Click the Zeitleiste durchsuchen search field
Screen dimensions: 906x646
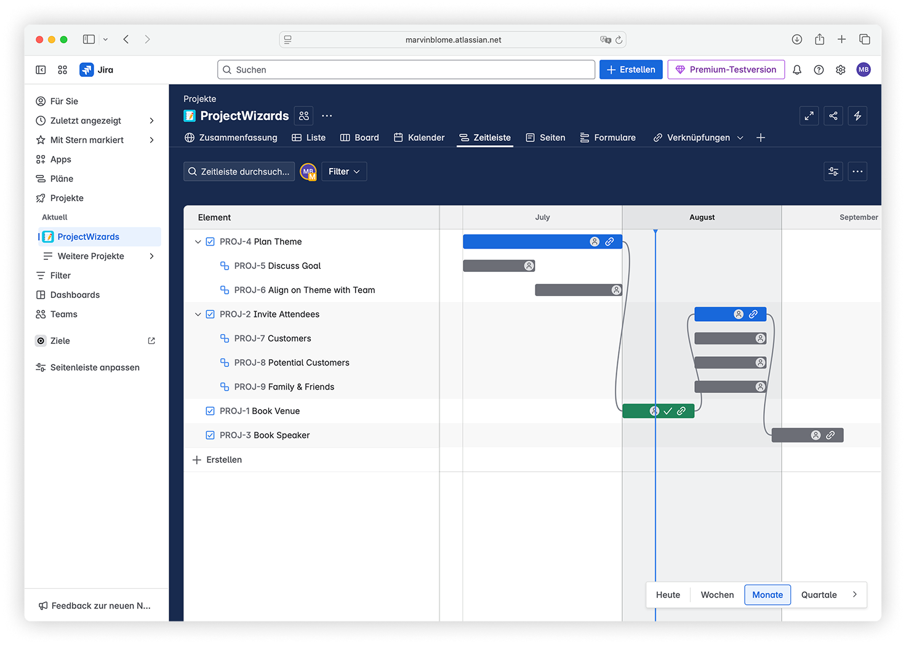tap(239, 171)
